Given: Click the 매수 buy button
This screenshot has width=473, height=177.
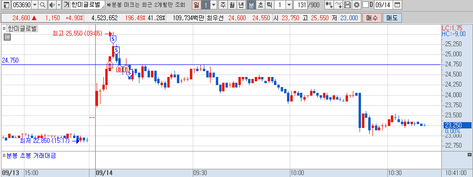Looking at the screenshot, I should coord(372,18).
